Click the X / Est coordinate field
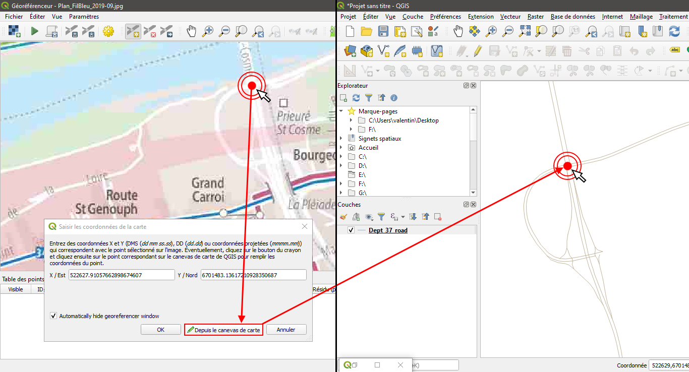Screen dimensions: 689x372 coord(121,275)
